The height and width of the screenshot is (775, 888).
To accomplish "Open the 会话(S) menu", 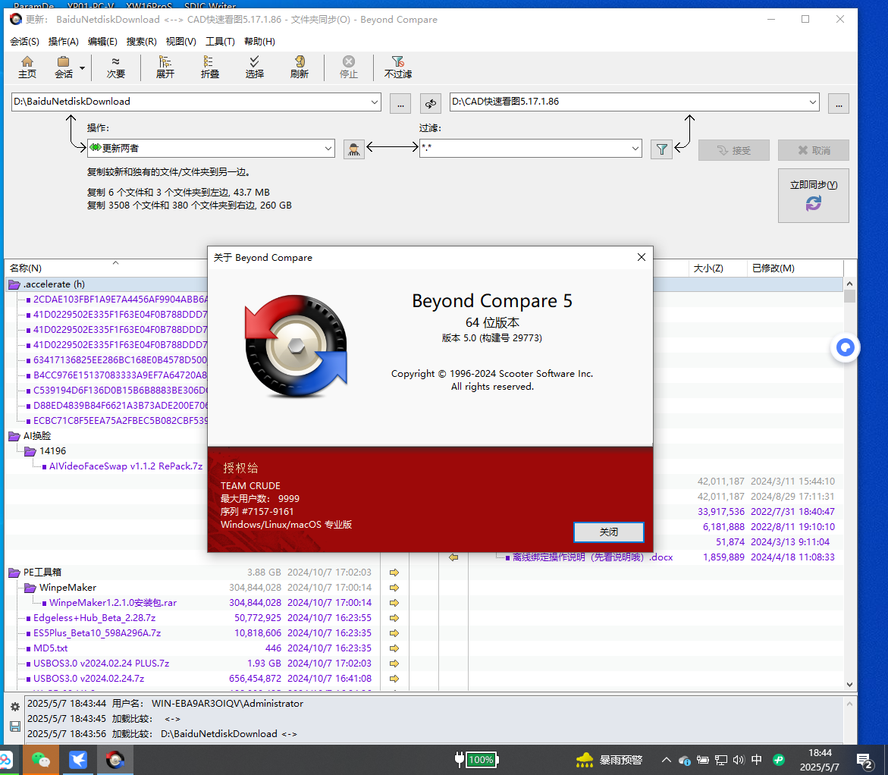I will (x=24, y=42).
